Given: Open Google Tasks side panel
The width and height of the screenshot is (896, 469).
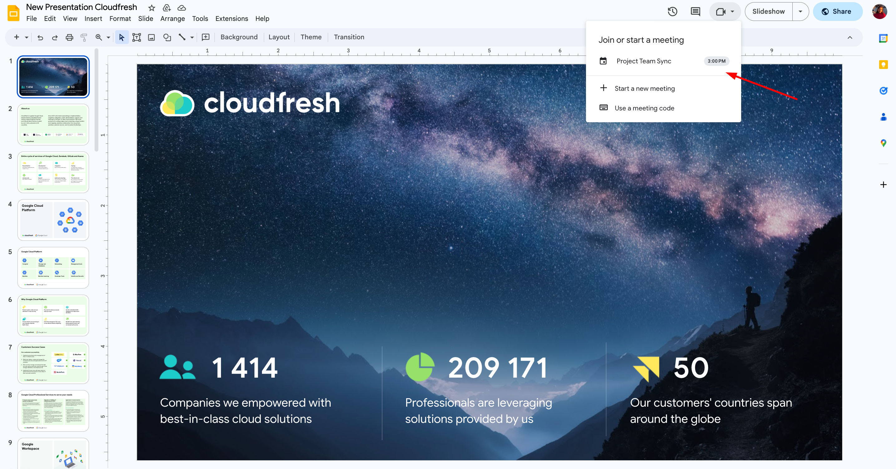Looking at the screenshot, I should (883, 91).
